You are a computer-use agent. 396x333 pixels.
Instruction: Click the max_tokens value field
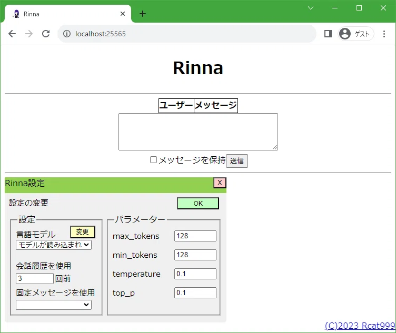click(195, 236)
